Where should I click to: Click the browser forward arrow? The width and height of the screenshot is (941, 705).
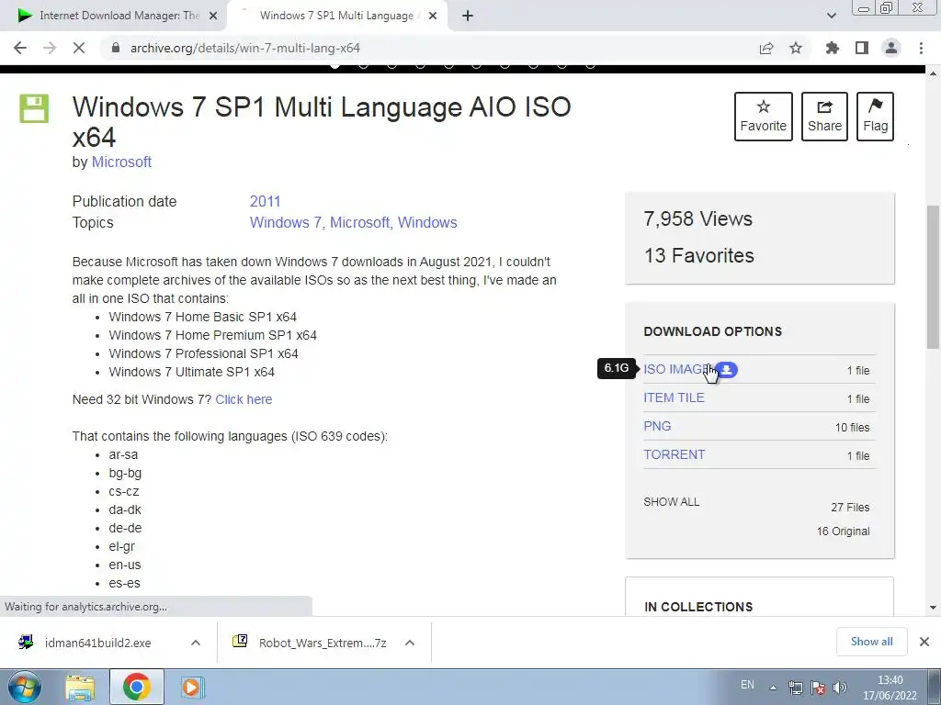coord(50,48)
